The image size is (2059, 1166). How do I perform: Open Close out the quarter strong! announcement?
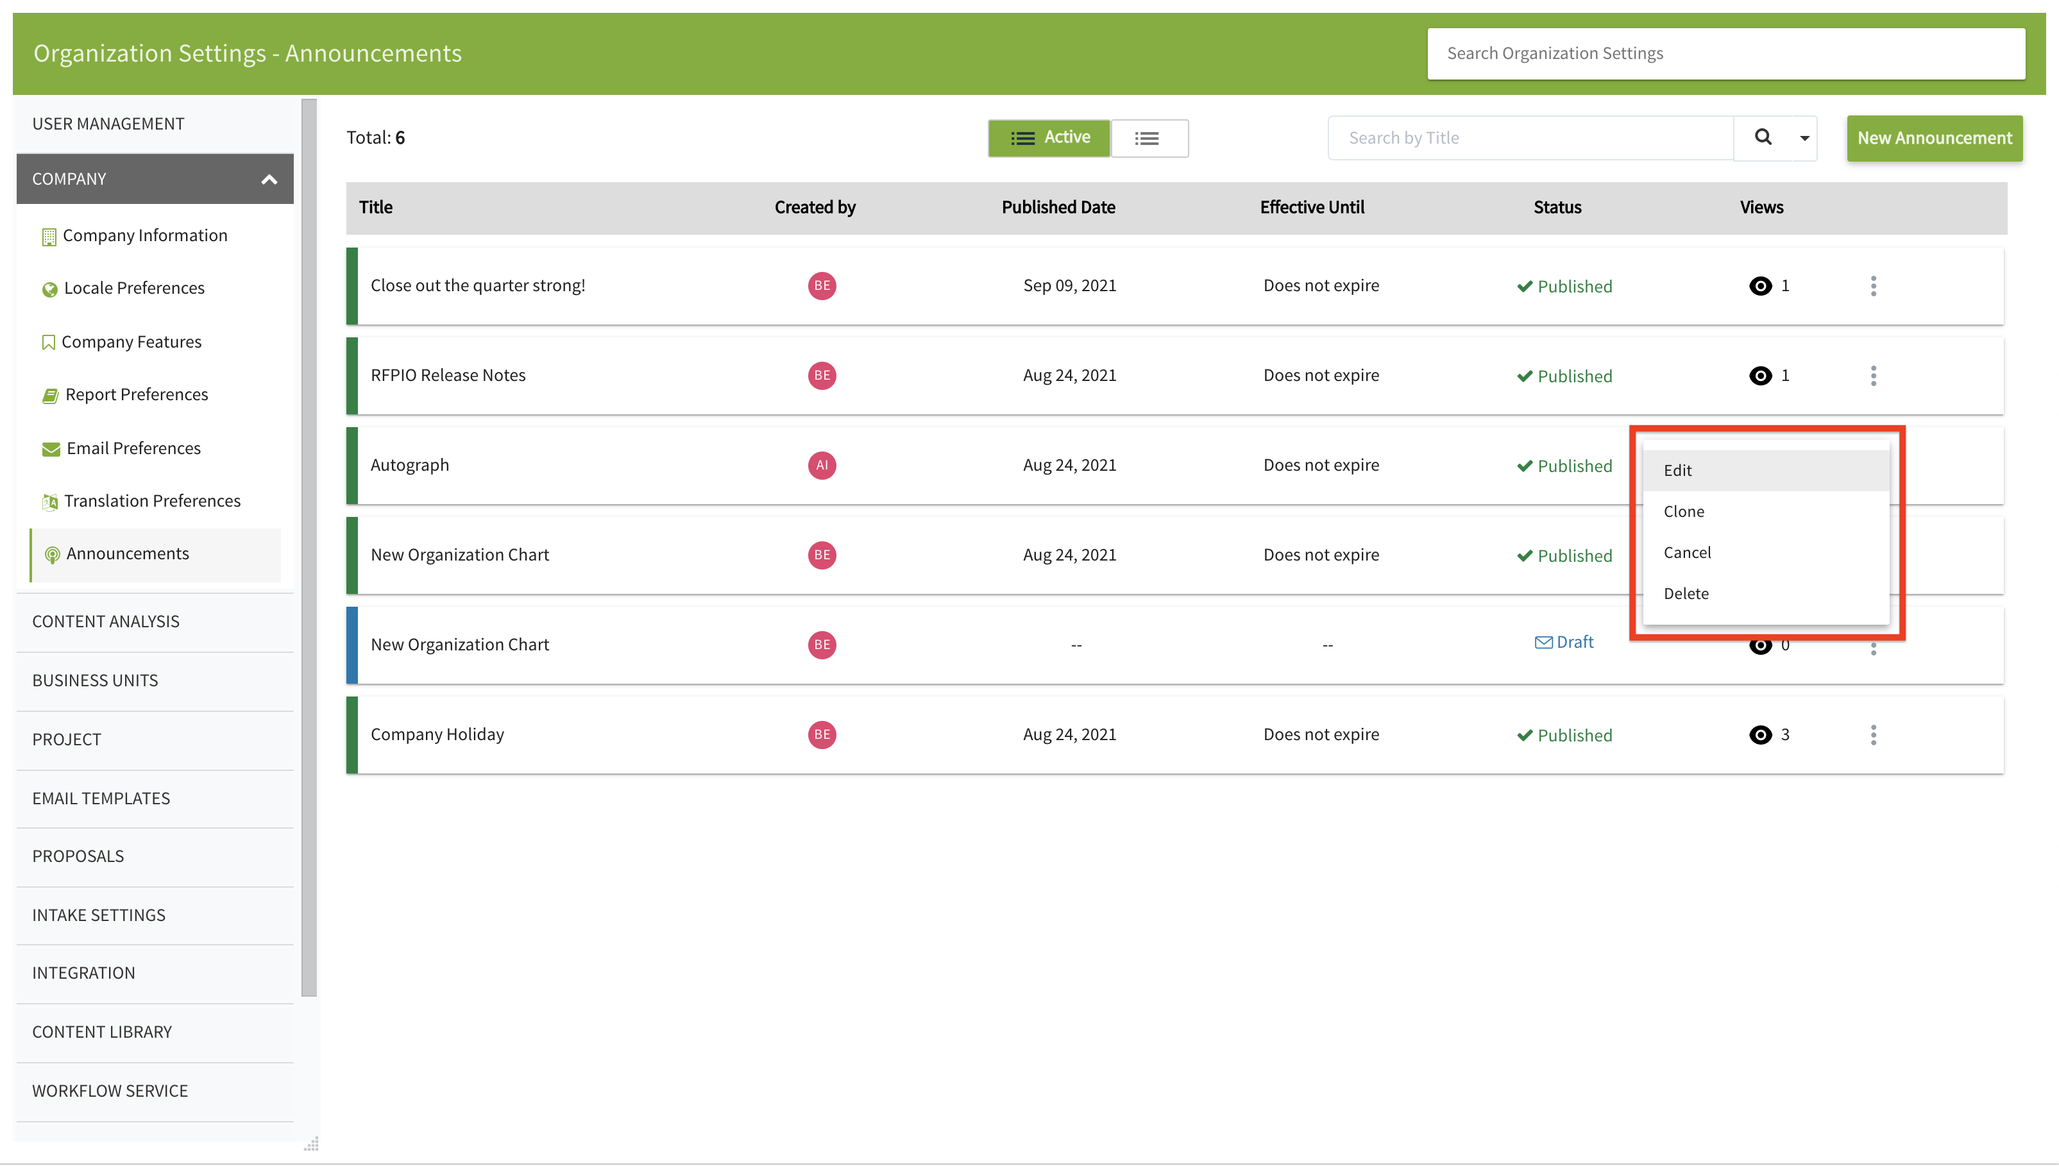tap(477, 286)
